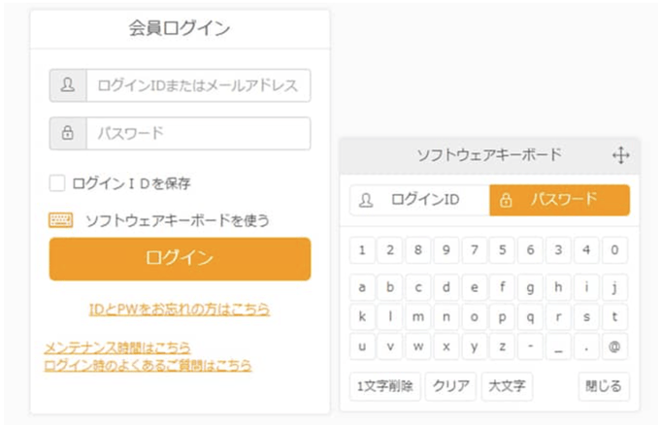
Task: Tap the l key on software keyboard
Action: tap(390, 317)
